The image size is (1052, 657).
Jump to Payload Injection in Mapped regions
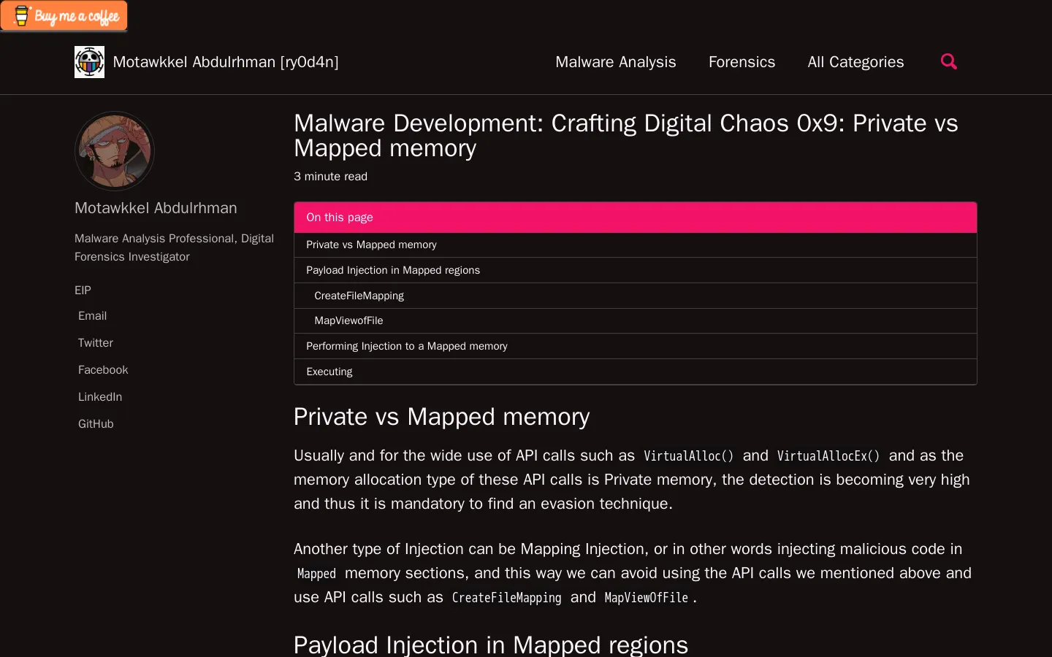393,270
